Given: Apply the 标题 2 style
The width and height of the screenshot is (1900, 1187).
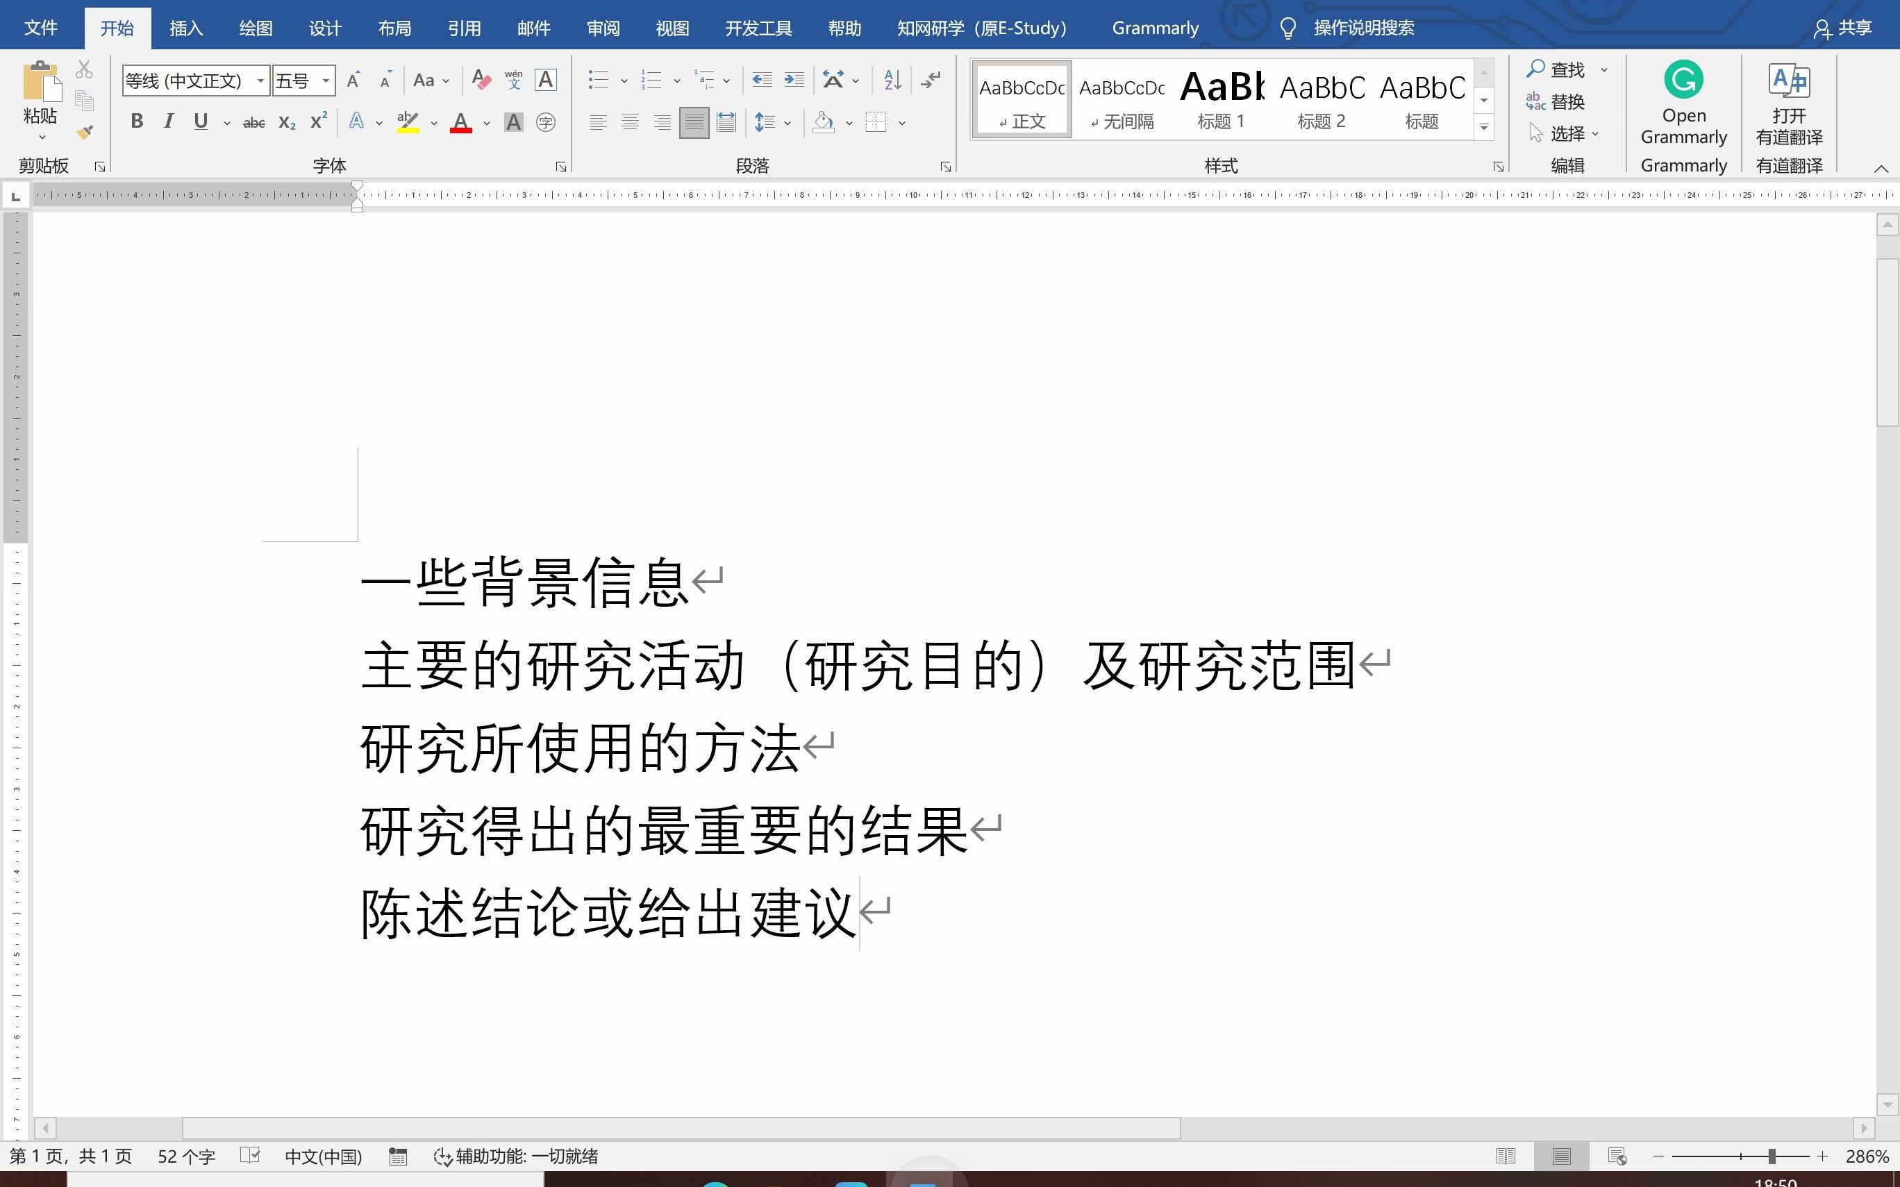Looking at the screenshot, I should point(1322,99).
